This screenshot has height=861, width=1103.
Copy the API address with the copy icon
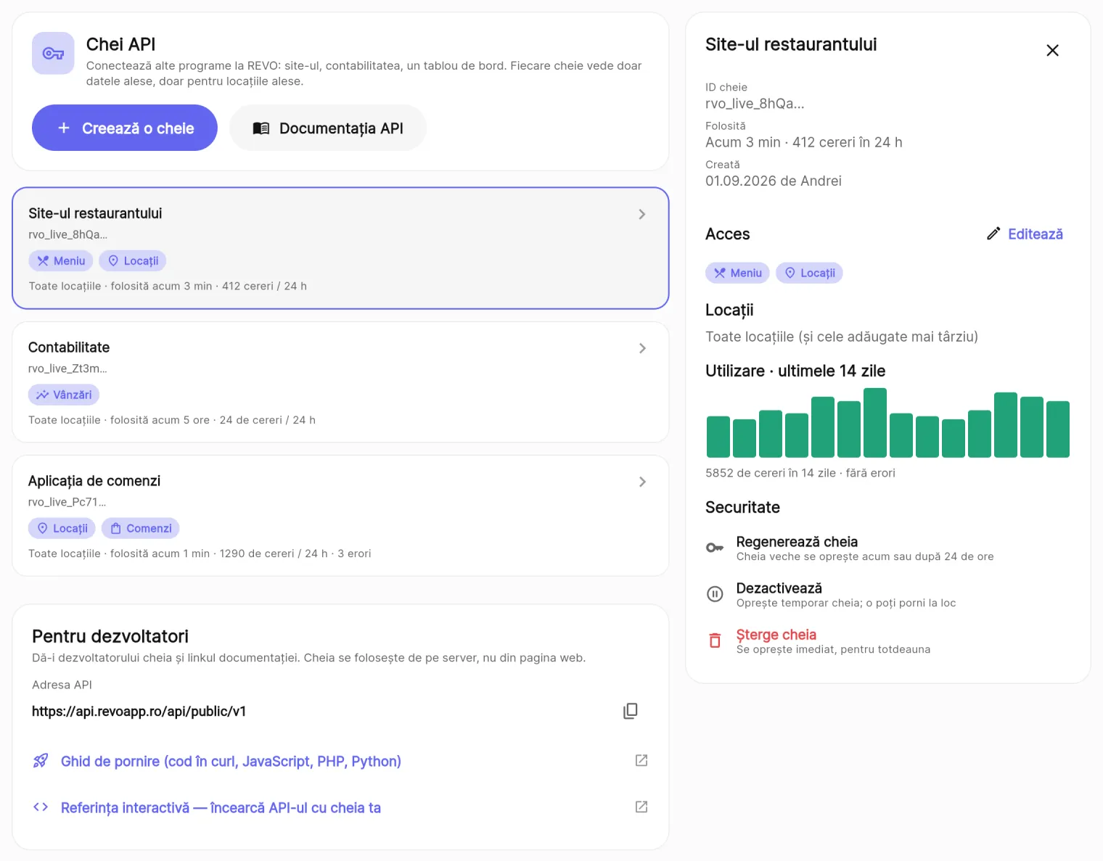click(x=631, y=711)
